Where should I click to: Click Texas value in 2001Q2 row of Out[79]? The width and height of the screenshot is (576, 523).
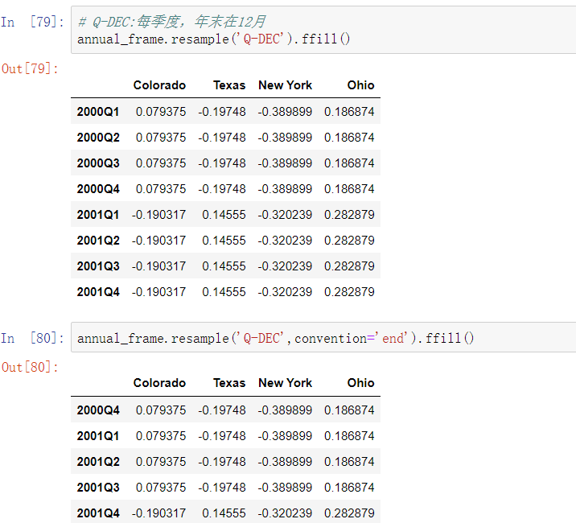[224, 241]
